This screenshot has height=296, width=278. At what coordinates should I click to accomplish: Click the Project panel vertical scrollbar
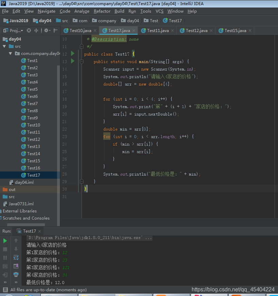[x=58, y=145]
